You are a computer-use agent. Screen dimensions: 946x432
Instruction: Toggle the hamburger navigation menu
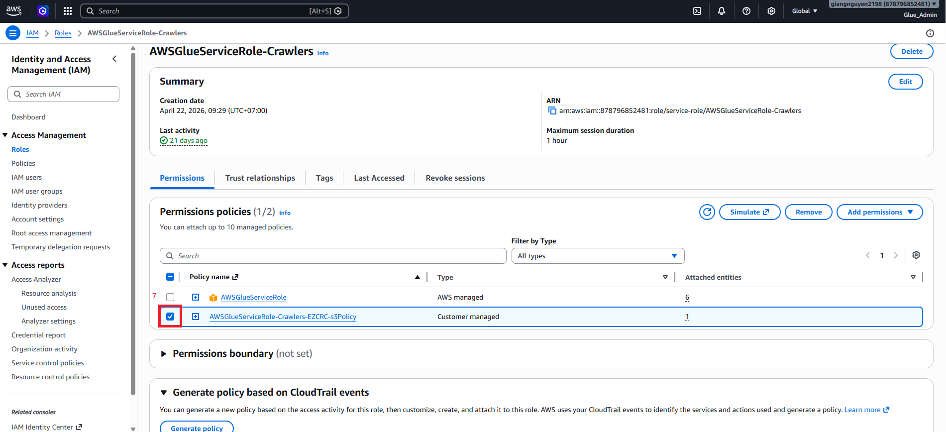point(13,33)
